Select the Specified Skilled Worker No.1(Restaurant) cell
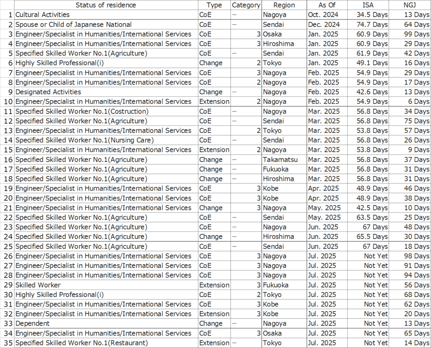The width and height of the screenshot is (431, 348). coord(82,343)
